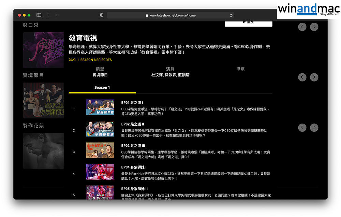Viewport: 341px width, 217px height.
Task: Reload the page with the refresh icon
Action: [x=231, y=15]
